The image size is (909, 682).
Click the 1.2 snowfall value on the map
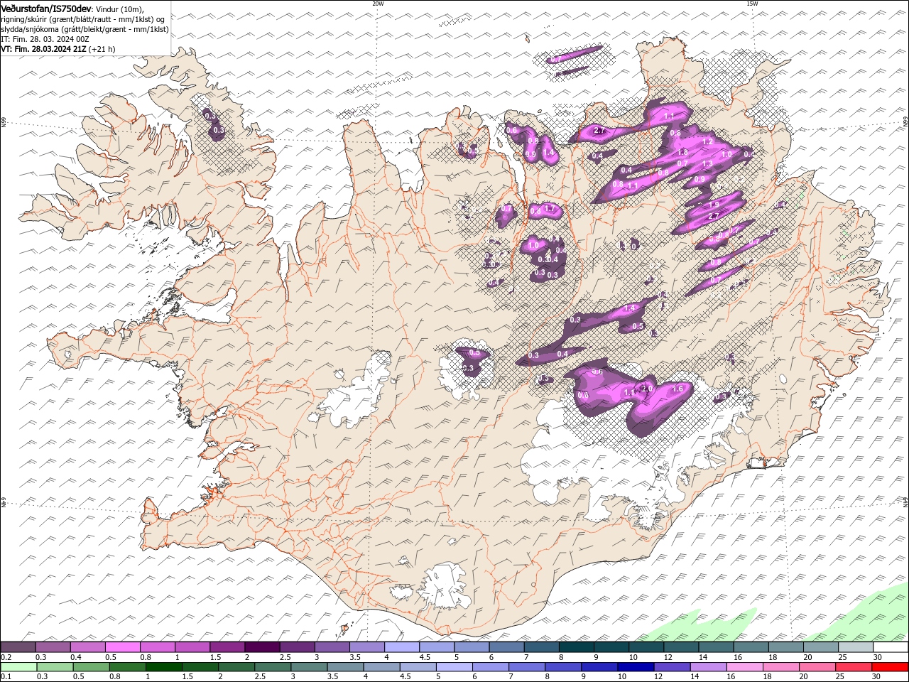pos(707,141)
